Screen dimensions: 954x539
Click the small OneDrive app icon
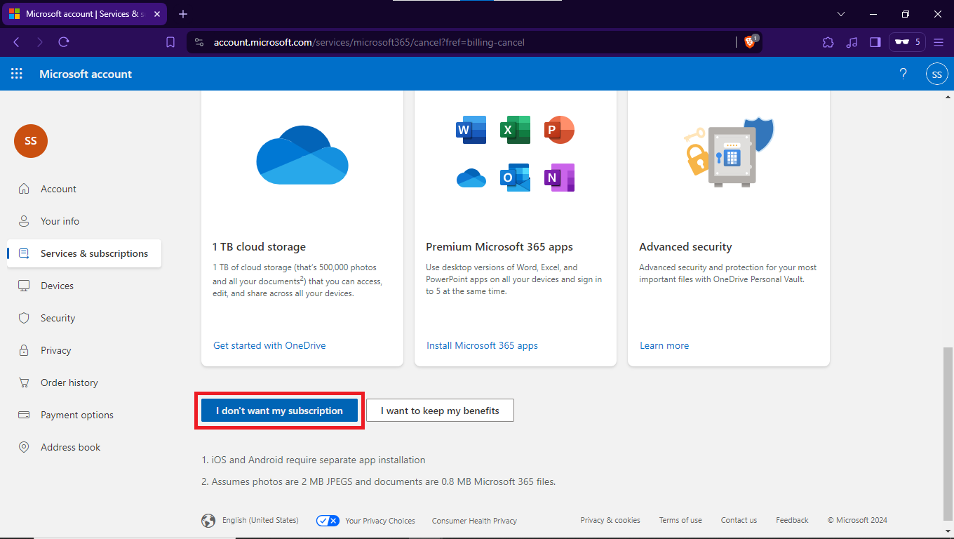tap(471, 178)
